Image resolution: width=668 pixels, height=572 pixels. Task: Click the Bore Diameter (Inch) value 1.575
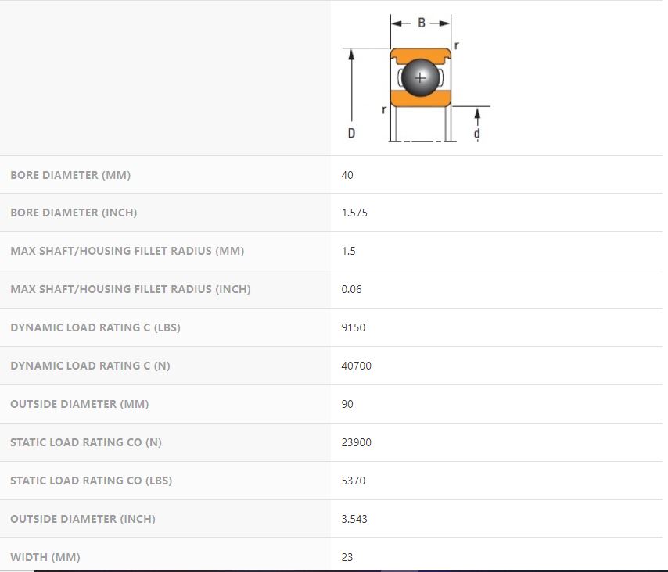pos(354,213)
